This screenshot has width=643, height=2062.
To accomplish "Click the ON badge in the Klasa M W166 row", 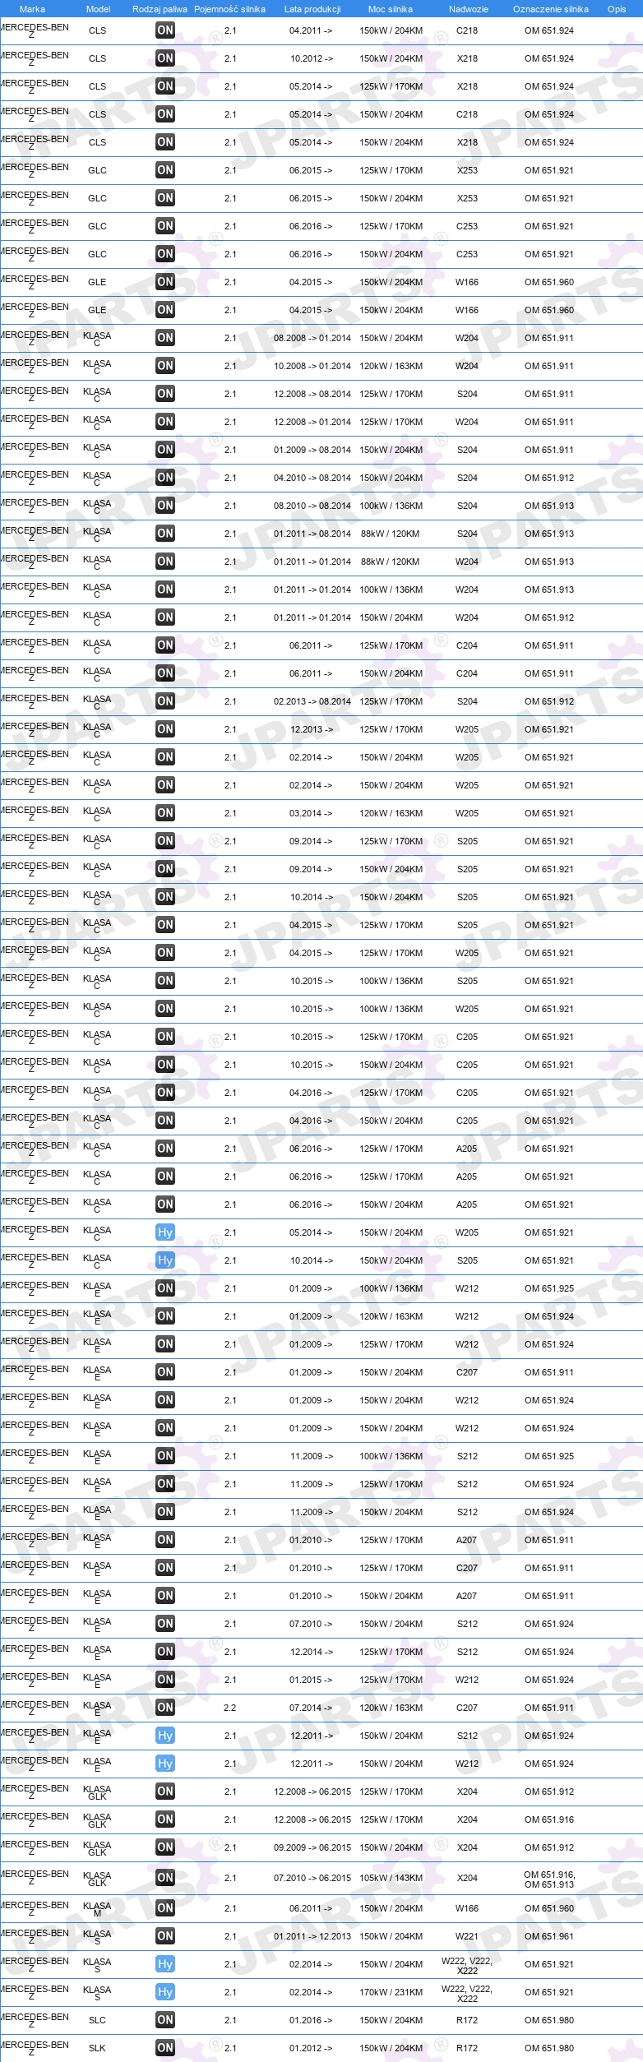I will point(165,1908).
